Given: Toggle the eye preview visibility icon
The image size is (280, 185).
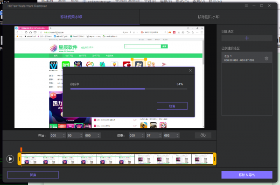Looking at the screenshot, I should [203, 135].
